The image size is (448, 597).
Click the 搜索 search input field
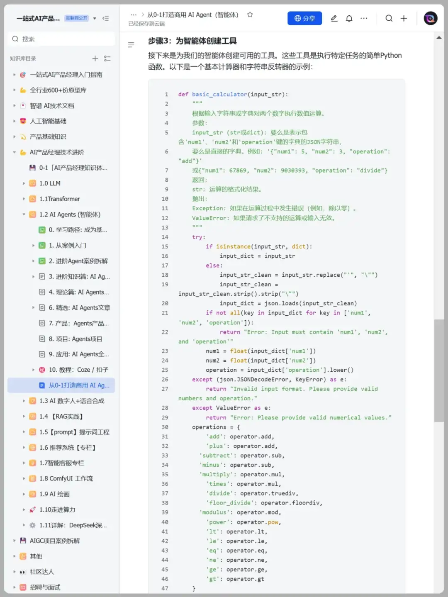click(61, 39)
